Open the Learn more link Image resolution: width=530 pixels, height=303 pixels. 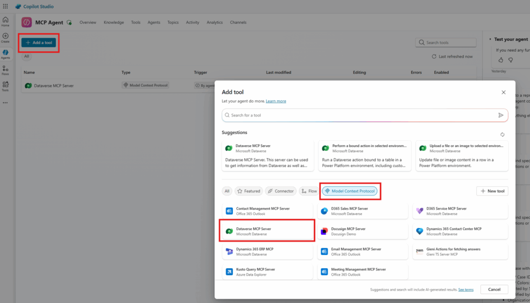[276, 101]
